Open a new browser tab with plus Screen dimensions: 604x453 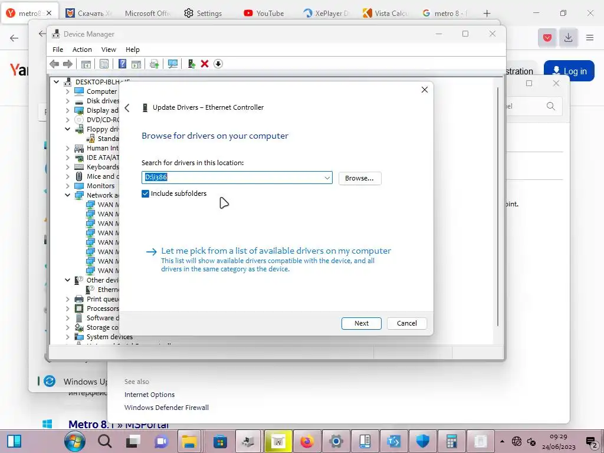tap(487, 14)
